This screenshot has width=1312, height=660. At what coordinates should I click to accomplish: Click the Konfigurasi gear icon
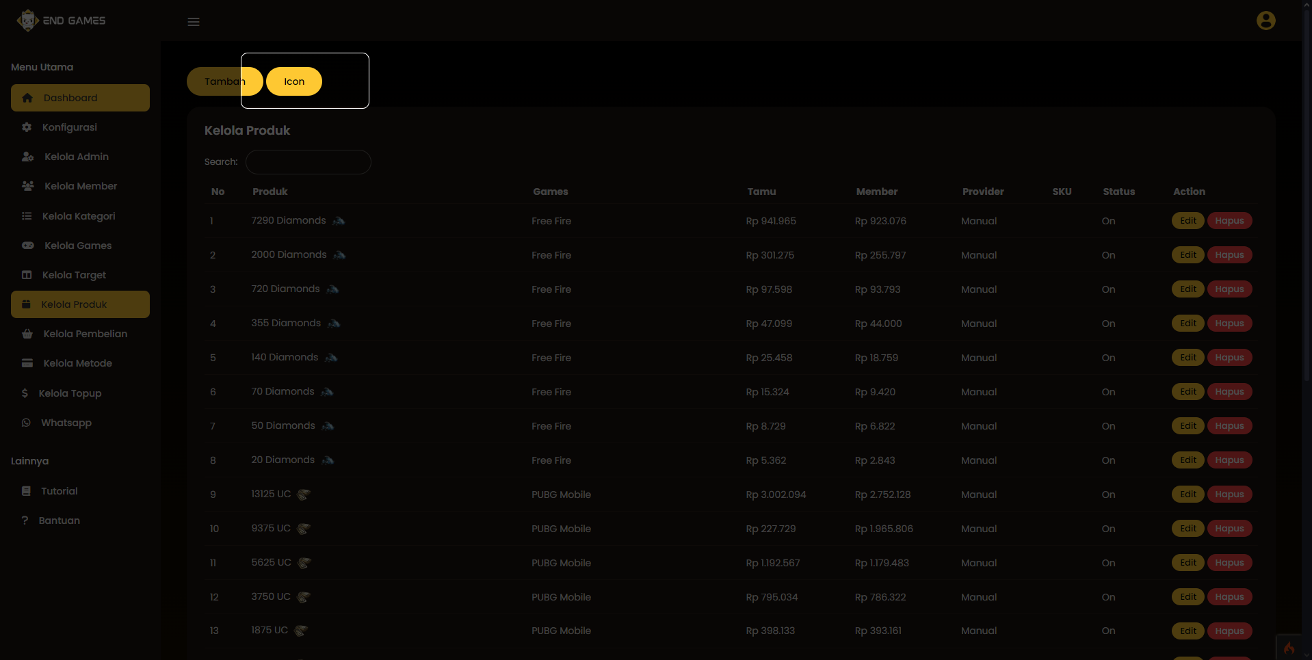[x=27, y=127]
